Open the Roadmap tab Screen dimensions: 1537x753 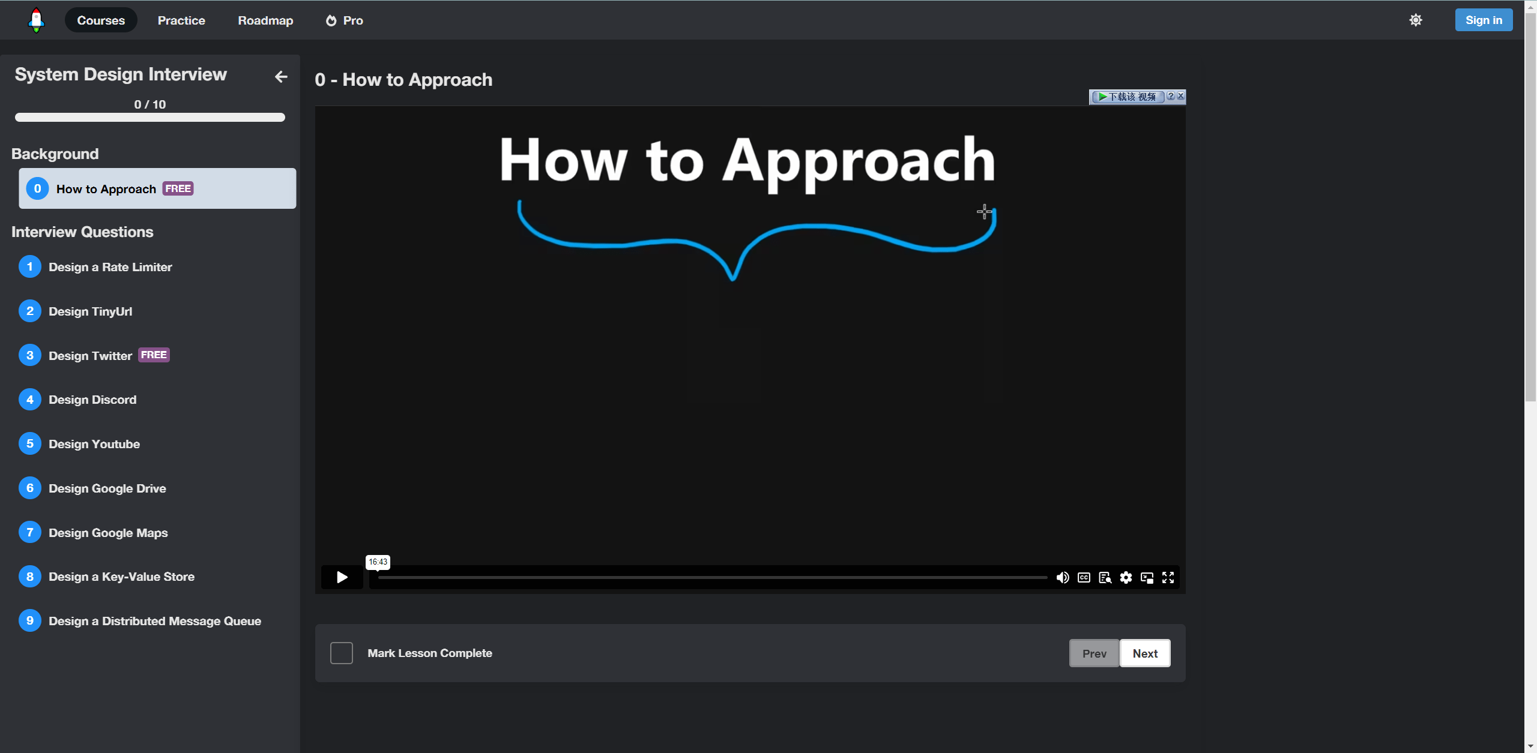pos(265,20)
